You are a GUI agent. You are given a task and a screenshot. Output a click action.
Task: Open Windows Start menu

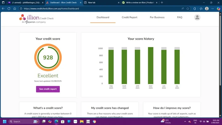point(5,122)
